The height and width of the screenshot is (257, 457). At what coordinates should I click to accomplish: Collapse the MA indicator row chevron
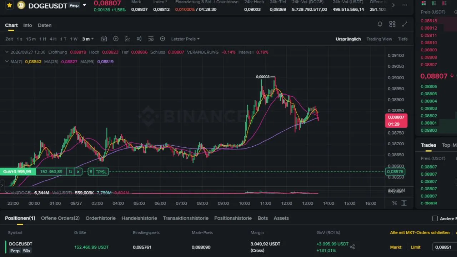(x=7, y=61)
